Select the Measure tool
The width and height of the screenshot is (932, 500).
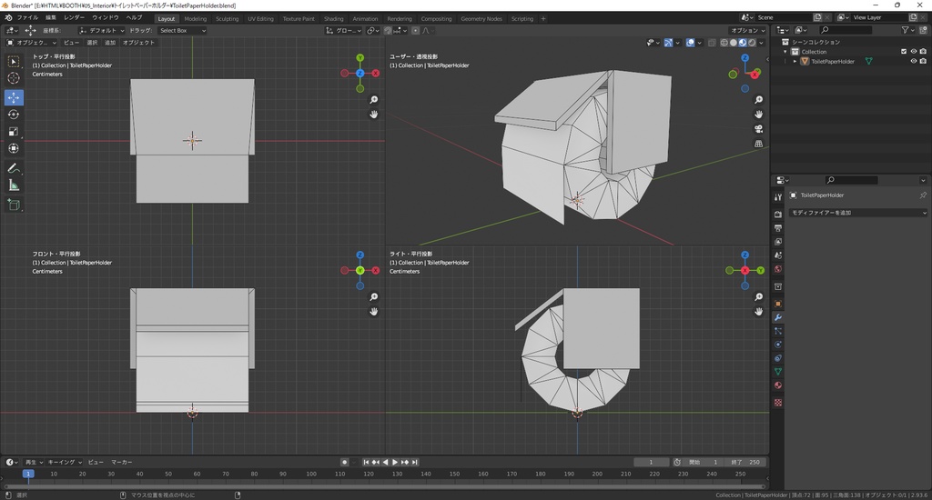(x=14, y=185)
